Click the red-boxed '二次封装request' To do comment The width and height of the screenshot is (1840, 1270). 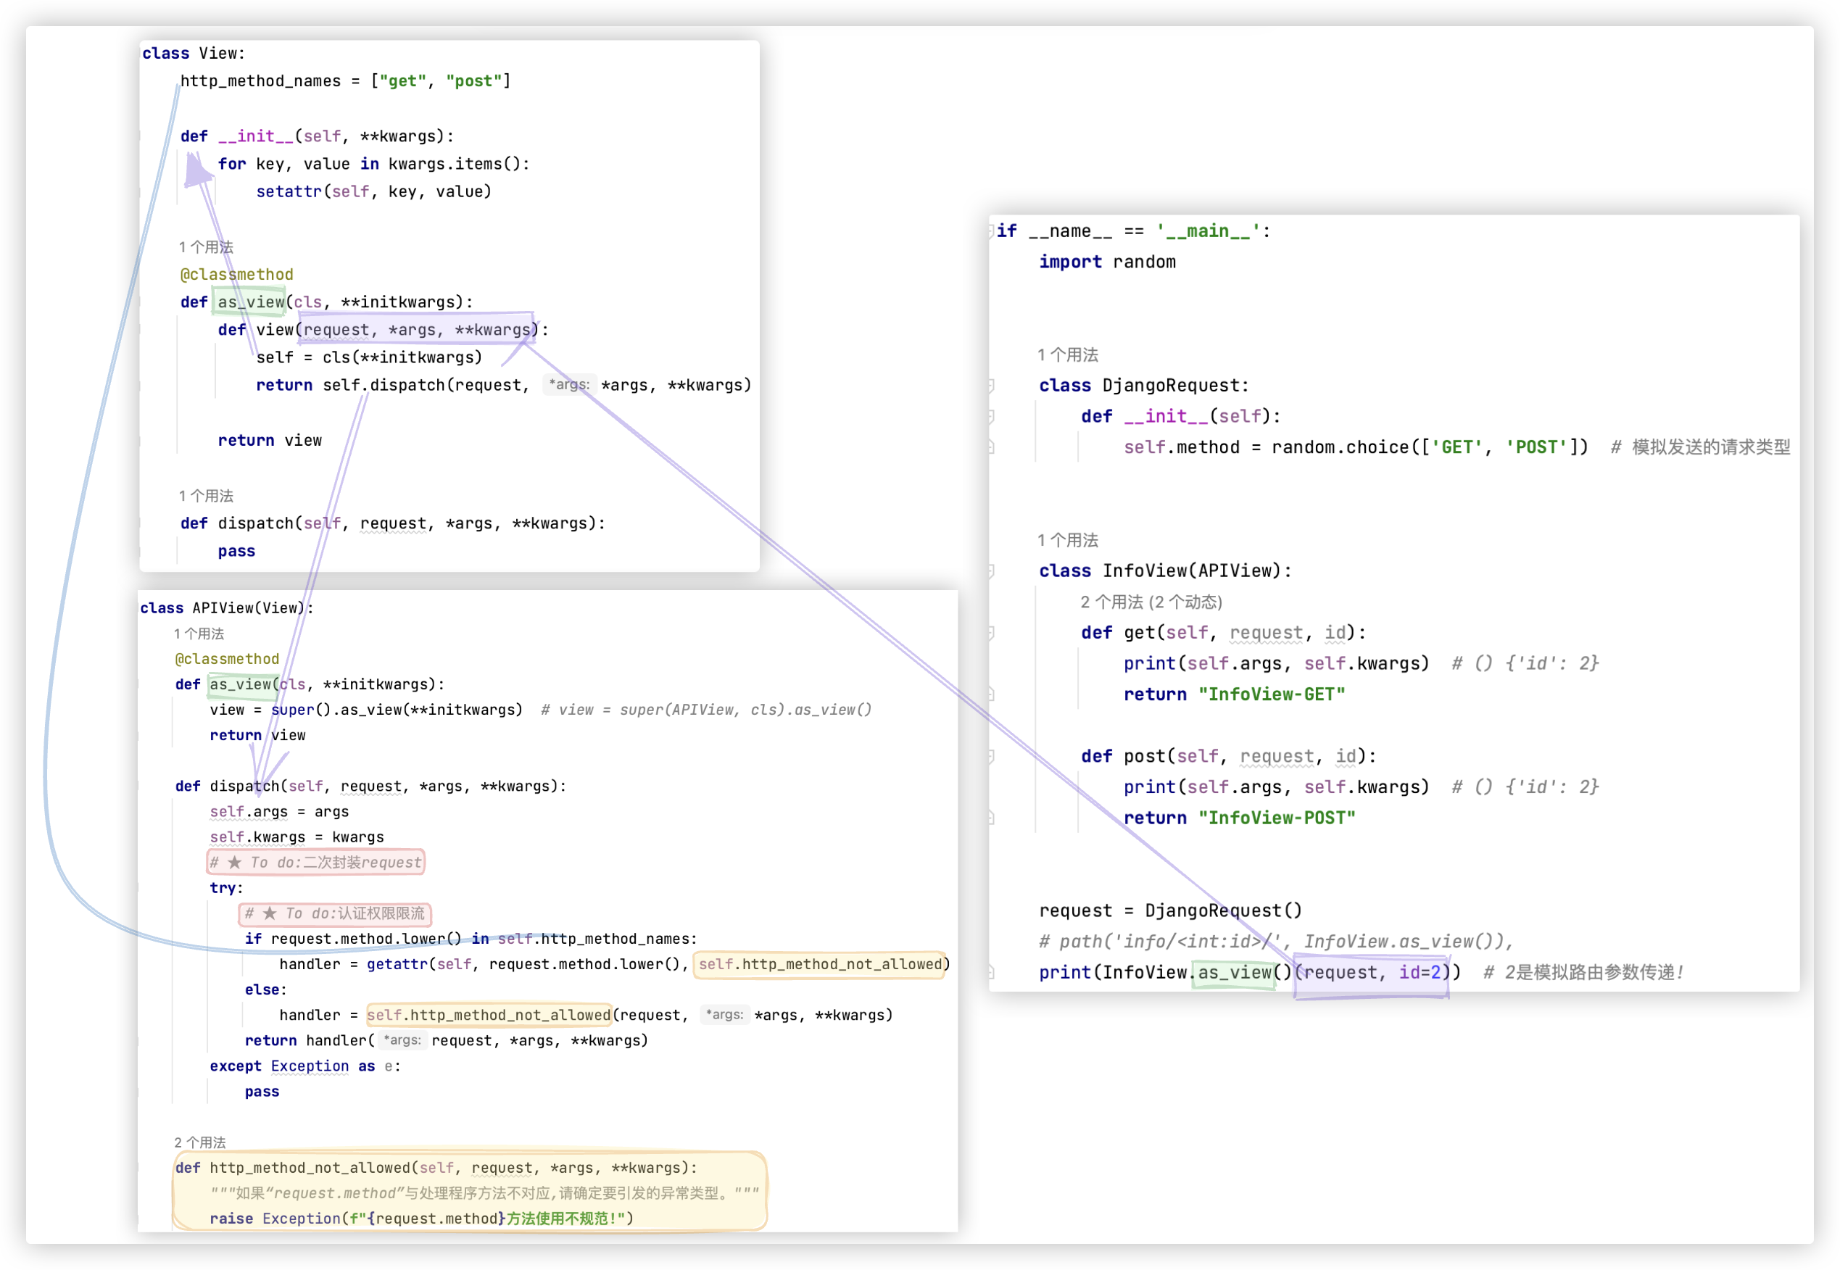[315, 863]
